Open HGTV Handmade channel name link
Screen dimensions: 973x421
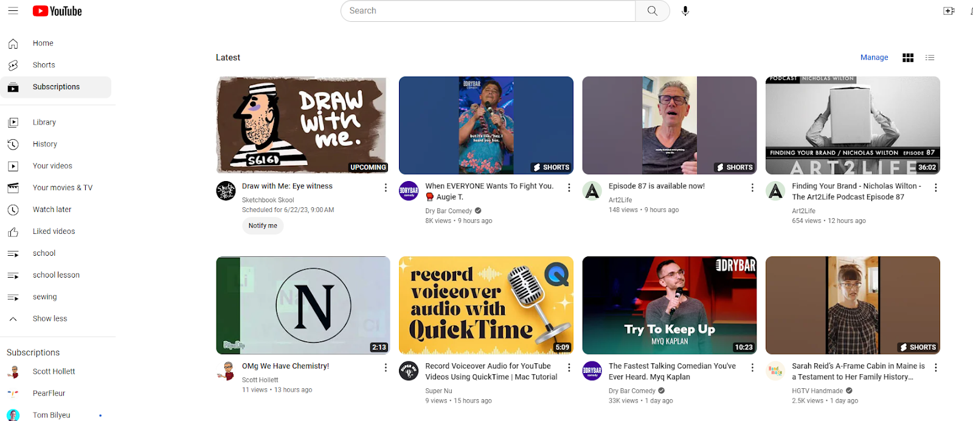coord(817,391)
